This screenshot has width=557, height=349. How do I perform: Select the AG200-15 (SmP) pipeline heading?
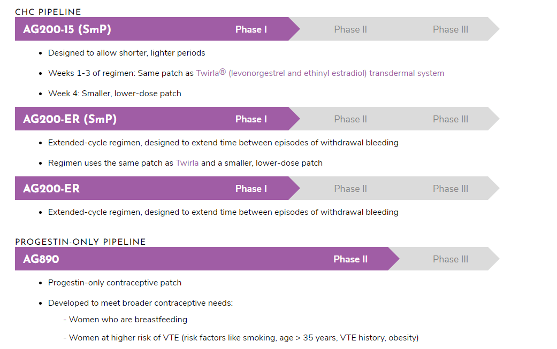pyautogui.click(x=67, y=29)
